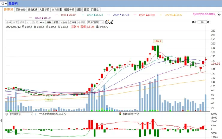Click the 20MA 157.28 legend entry
This screenshot has height=139, width=222.
(118, 15)
